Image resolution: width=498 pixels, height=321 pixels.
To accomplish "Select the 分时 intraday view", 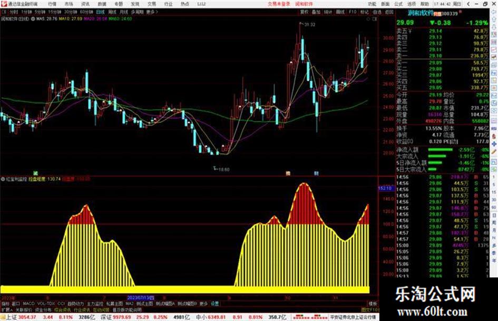I will click(14, 12).
